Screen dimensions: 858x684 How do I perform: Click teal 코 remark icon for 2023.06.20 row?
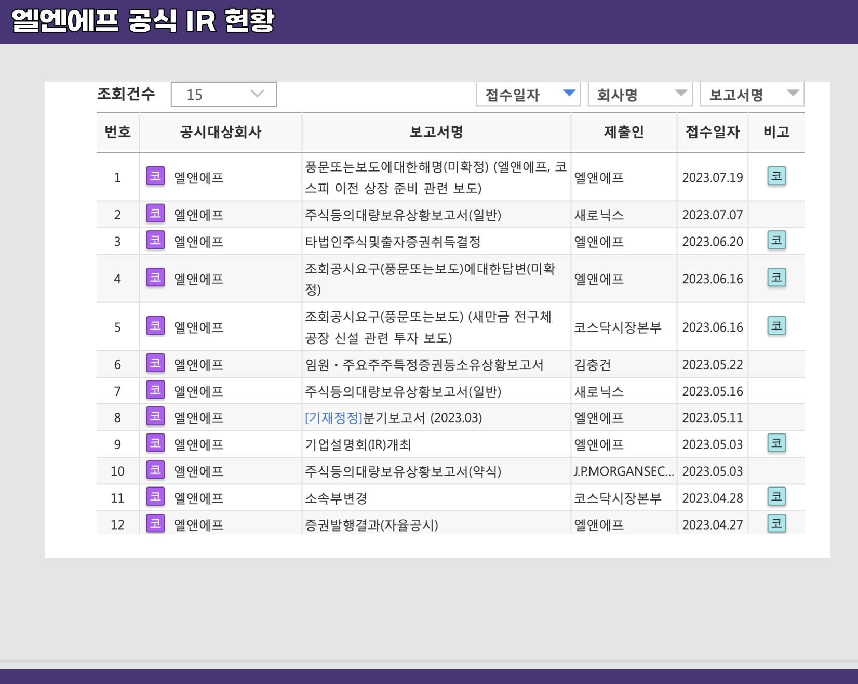[x=776, y=240]
